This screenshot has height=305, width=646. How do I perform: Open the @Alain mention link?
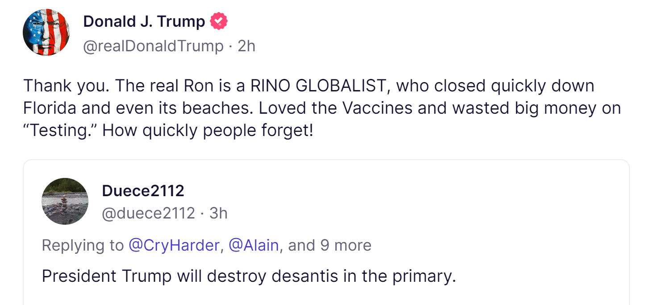click(254, 245)
